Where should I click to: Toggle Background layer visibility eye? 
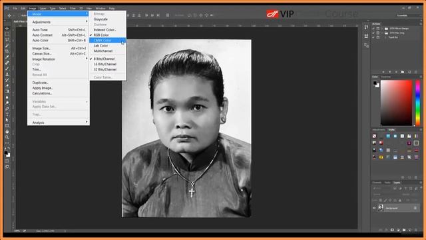(x=374, y=208)
